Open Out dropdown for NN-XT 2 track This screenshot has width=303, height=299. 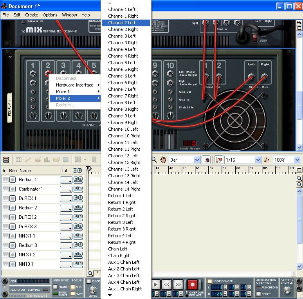coord(66,255)
